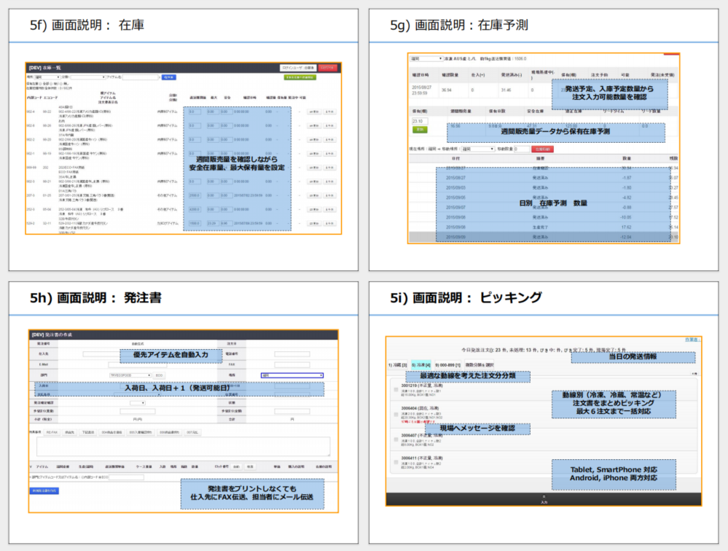Click the red 在庫移動 button

point(542,149)
